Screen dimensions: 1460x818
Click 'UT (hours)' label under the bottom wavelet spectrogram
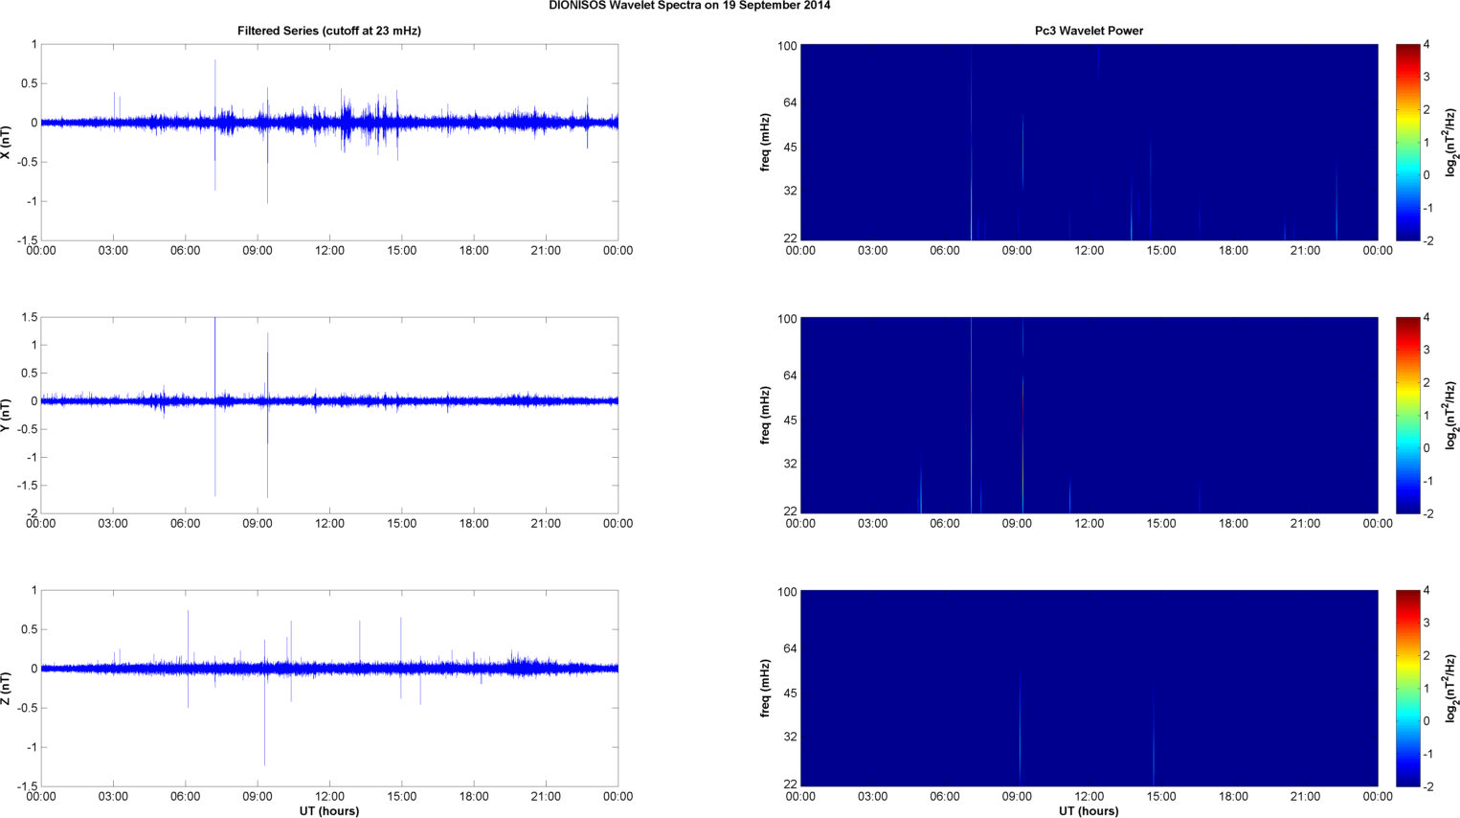click(1089, 811)
